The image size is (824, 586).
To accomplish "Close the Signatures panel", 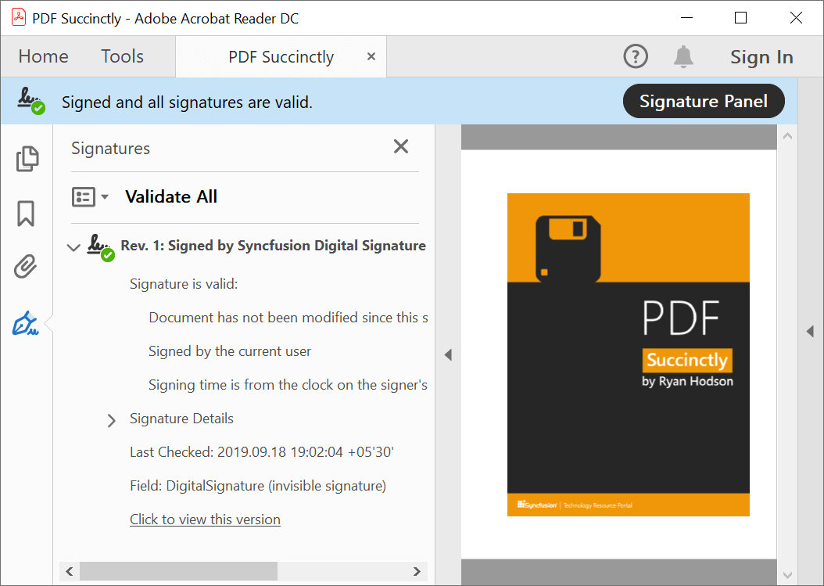I will 401,146.
